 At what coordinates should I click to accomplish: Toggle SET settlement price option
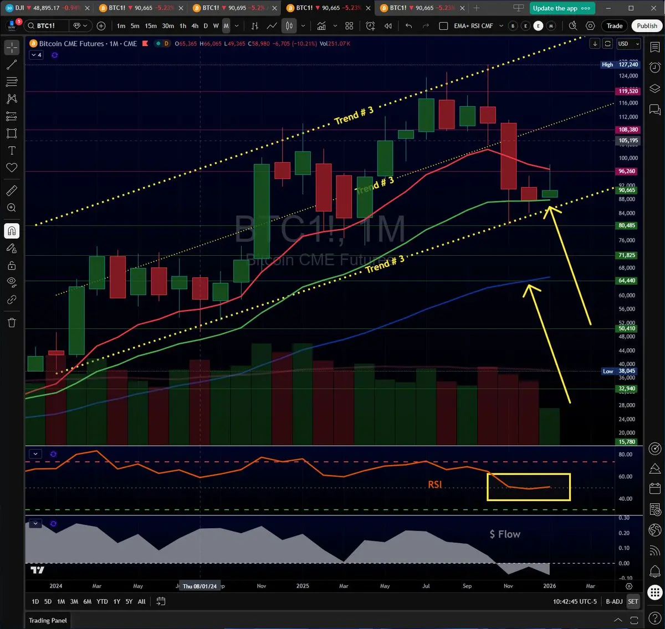[633, 601]
